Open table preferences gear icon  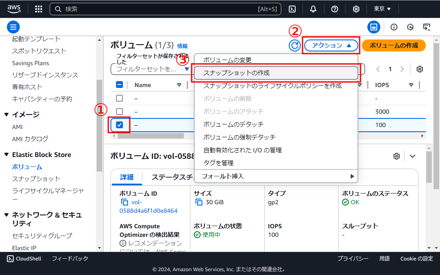pos(419,69)
